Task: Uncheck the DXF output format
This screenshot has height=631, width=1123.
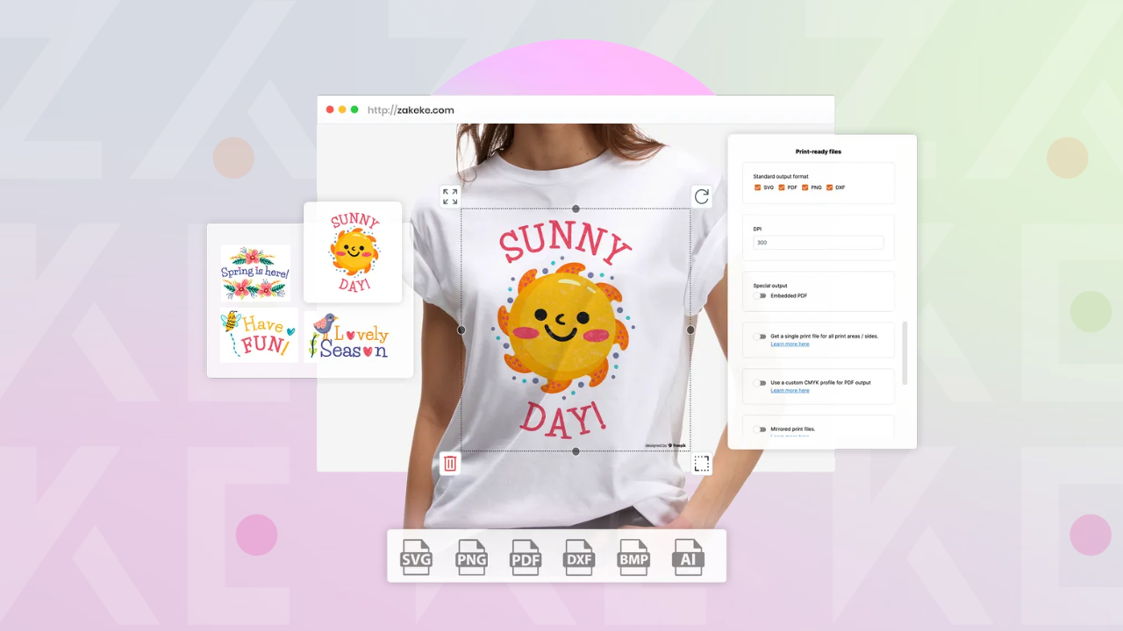Action: click(829, 188)
